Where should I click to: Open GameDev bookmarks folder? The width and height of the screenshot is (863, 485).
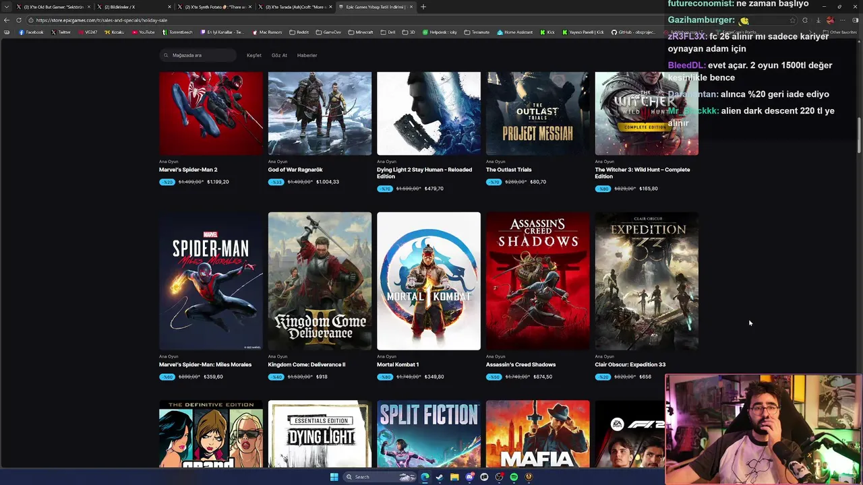coord(329,32)
